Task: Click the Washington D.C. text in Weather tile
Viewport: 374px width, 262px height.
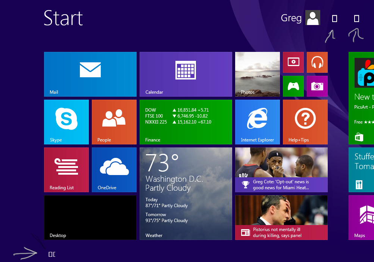Action: coord(174,179)
